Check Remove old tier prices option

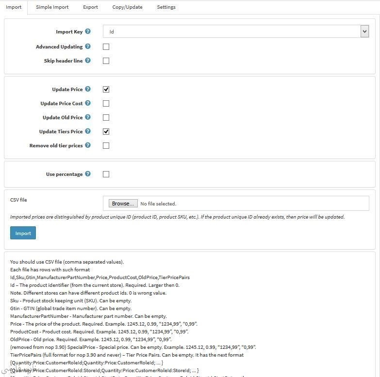click(x=106, y=146)
